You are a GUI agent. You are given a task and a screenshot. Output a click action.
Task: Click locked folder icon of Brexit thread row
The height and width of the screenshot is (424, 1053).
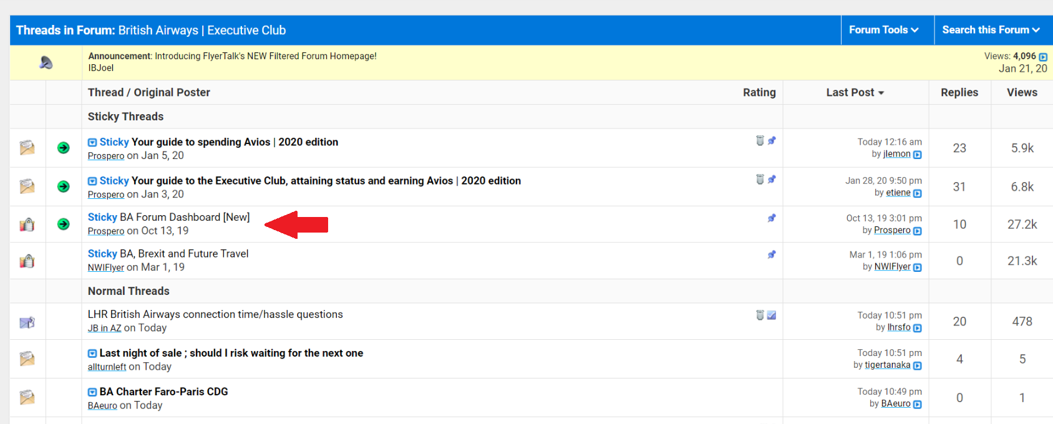click(27, 261)
